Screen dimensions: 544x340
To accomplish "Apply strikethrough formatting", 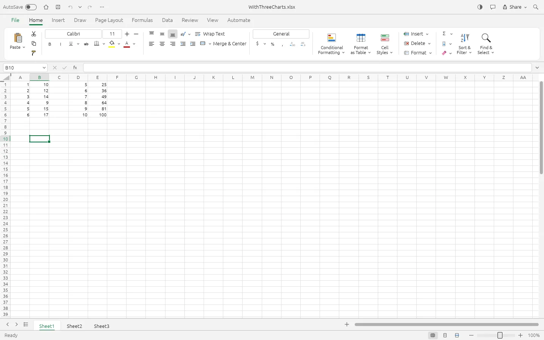I will tap(86, 44).
